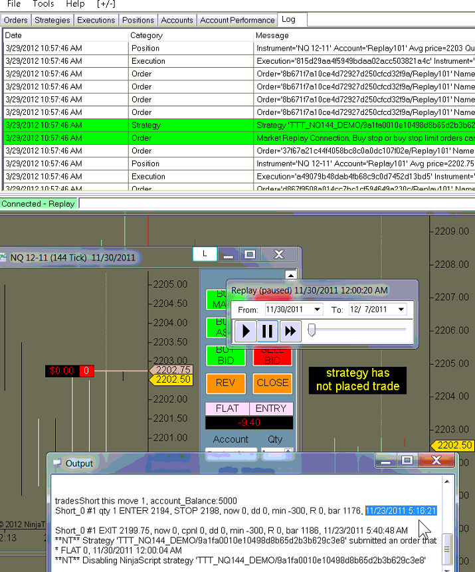Open the From date dropdown
The width and height of the screenshot is (475, 572).
pos(318,310)
